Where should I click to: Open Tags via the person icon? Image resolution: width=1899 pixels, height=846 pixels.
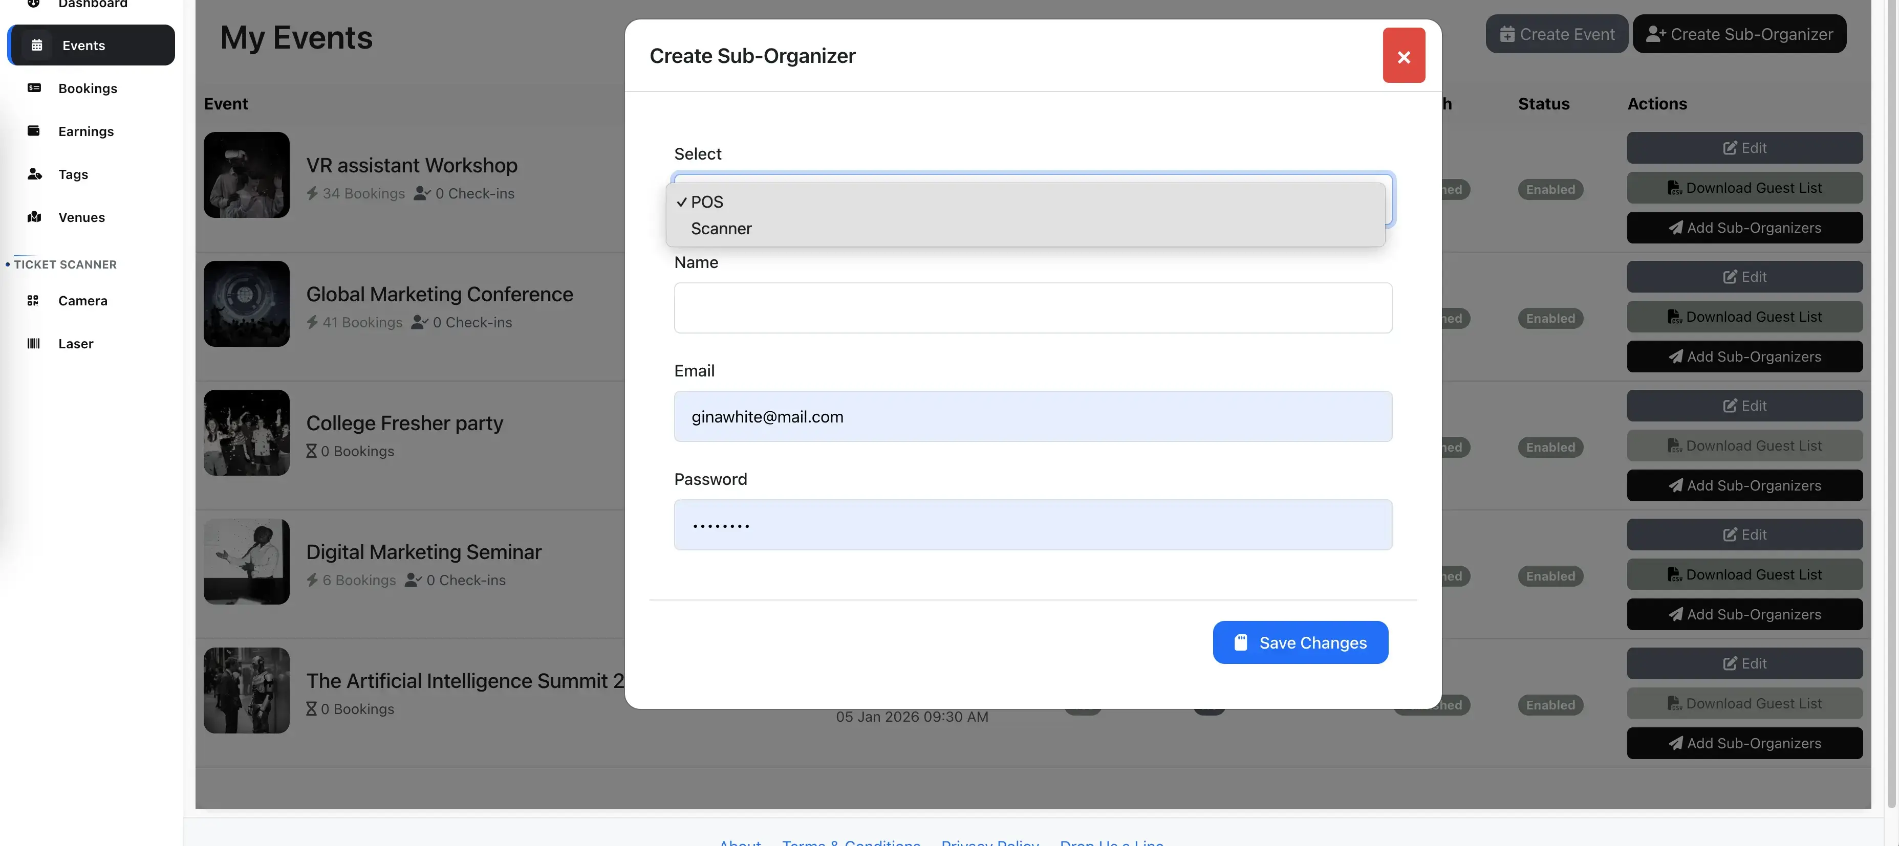tap(35, 174)
